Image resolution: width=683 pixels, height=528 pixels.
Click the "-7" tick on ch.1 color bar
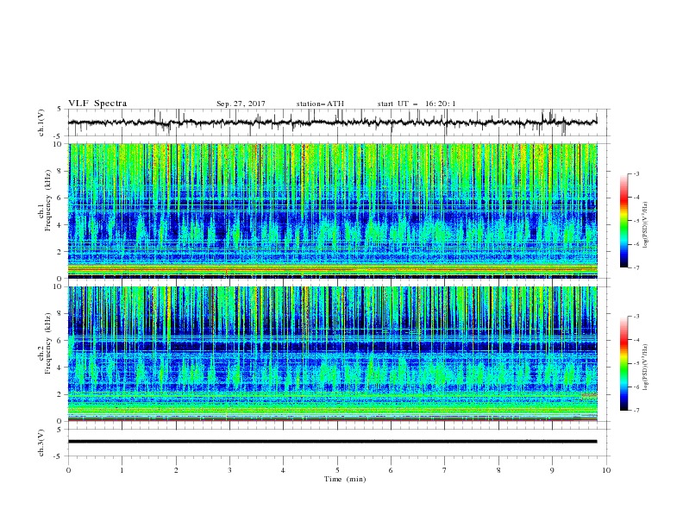[x=636, y=267]
